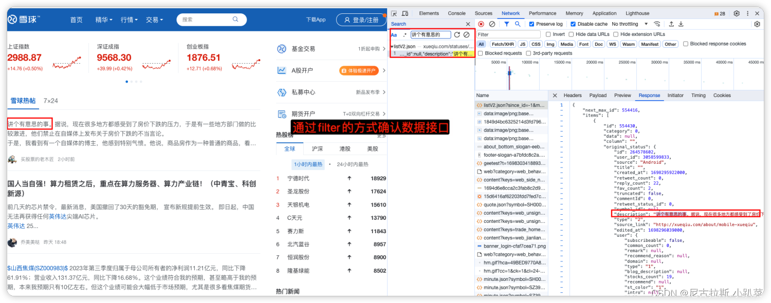Image resolution: width=771 pixels, height=303 pixels.
Task: Select the 沪深 hot stocks tab
Action: pyautogui.click(x=318, y=149)
